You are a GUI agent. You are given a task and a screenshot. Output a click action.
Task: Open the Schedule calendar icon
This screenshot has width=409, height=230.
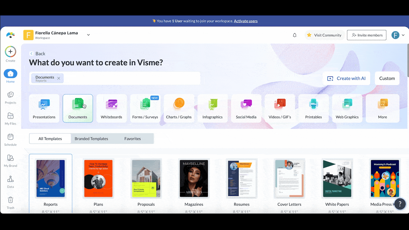coord(10,137)
